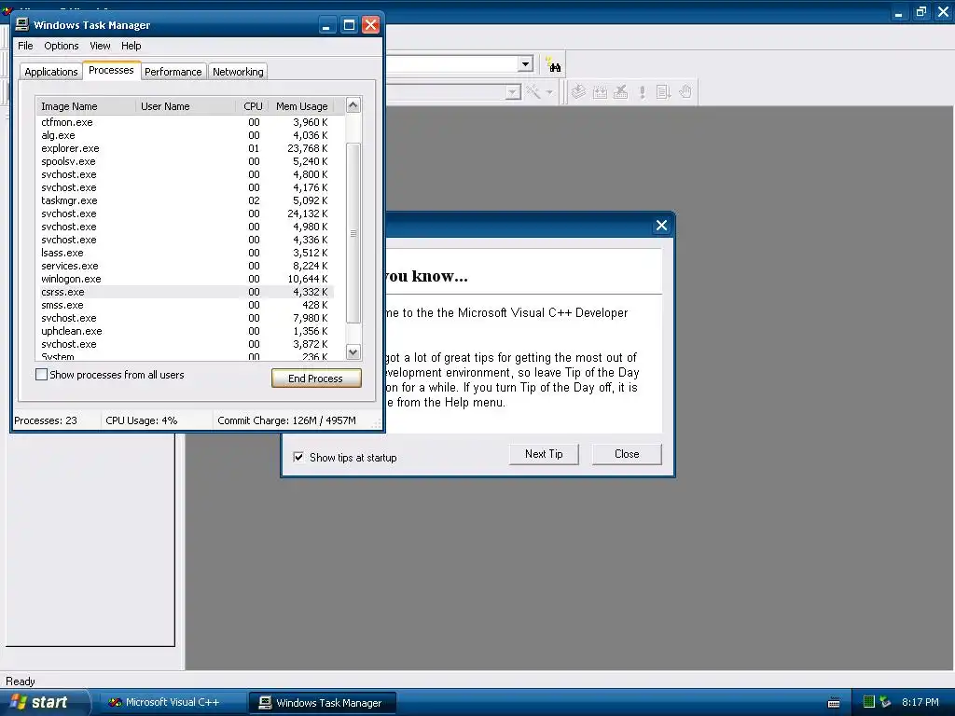
Task: Click the Stop Build icon in the build toolbar
Action: pyautogui.click(x=620, y=92)
